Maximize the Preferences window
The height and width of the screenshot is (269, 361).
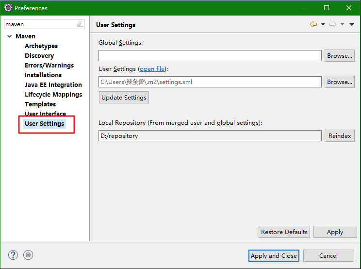[x=327, y=8]
